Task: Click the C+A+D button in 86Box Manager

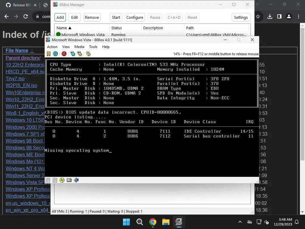Action: 174,17
